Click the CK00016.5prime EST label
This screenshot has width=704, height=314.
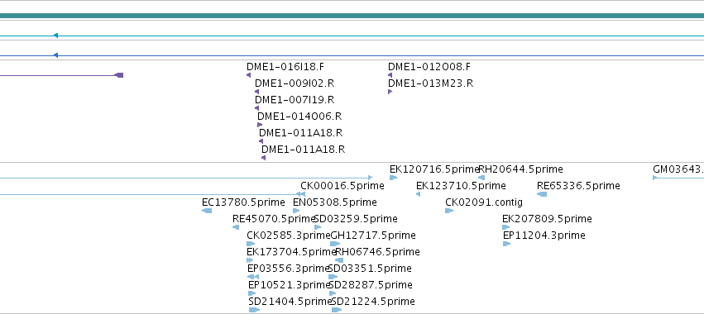coord(342,186)
